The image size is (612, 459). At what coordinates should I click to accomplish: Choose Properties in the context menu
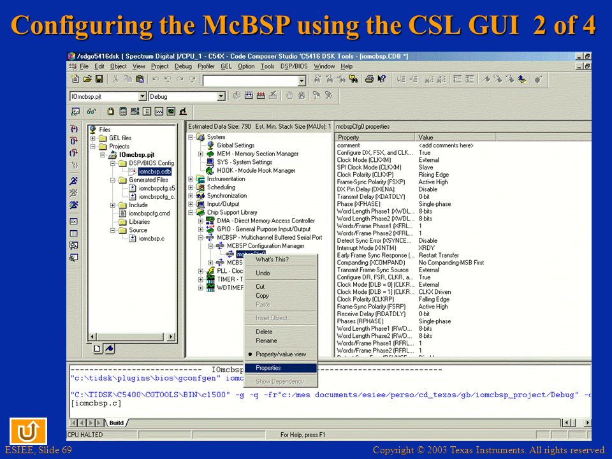(x=280, y=368)
